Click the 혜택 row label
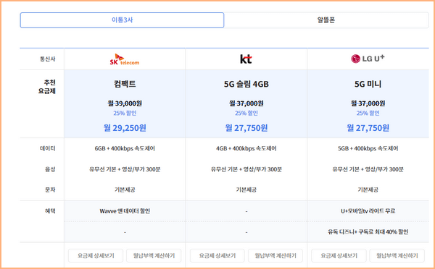The height and width of the screenshot is (269, 435). (x=50, y=211)
